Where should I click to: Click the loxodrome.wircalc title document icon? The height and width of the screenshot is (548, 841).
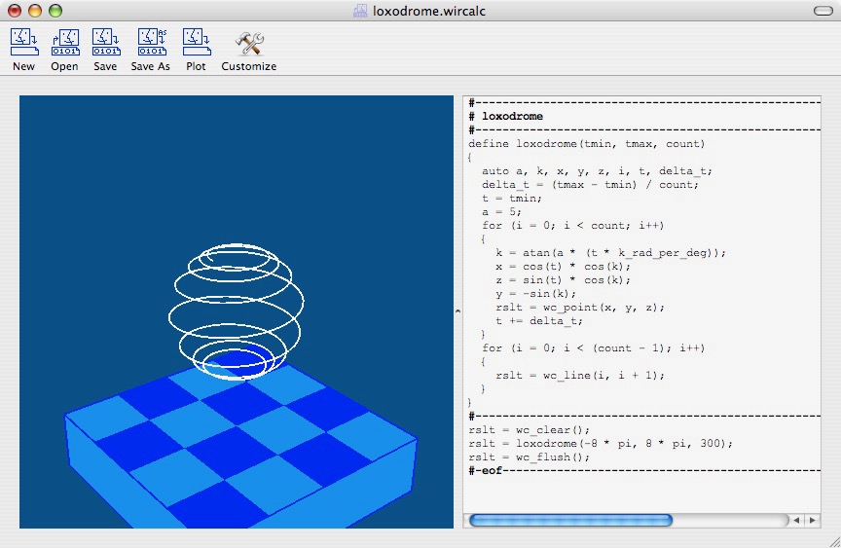click(360, 11)
